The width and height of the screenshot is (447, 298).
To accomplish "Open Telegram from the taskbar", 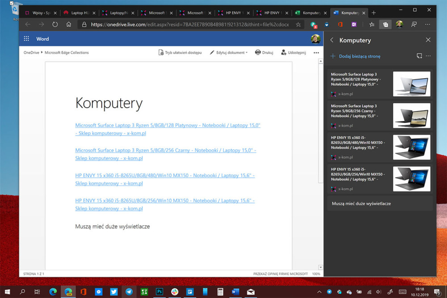I will (x=129, y=292).
